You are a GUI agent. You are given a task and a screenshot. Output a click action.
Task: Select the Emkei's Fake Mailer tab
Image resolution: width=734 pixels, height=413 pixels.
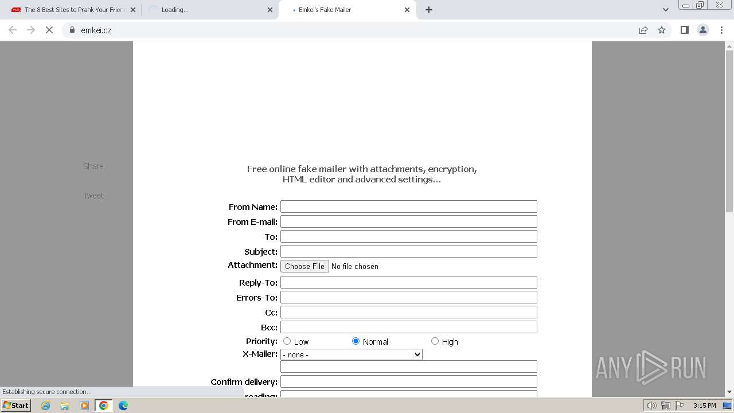coord(348,10)
